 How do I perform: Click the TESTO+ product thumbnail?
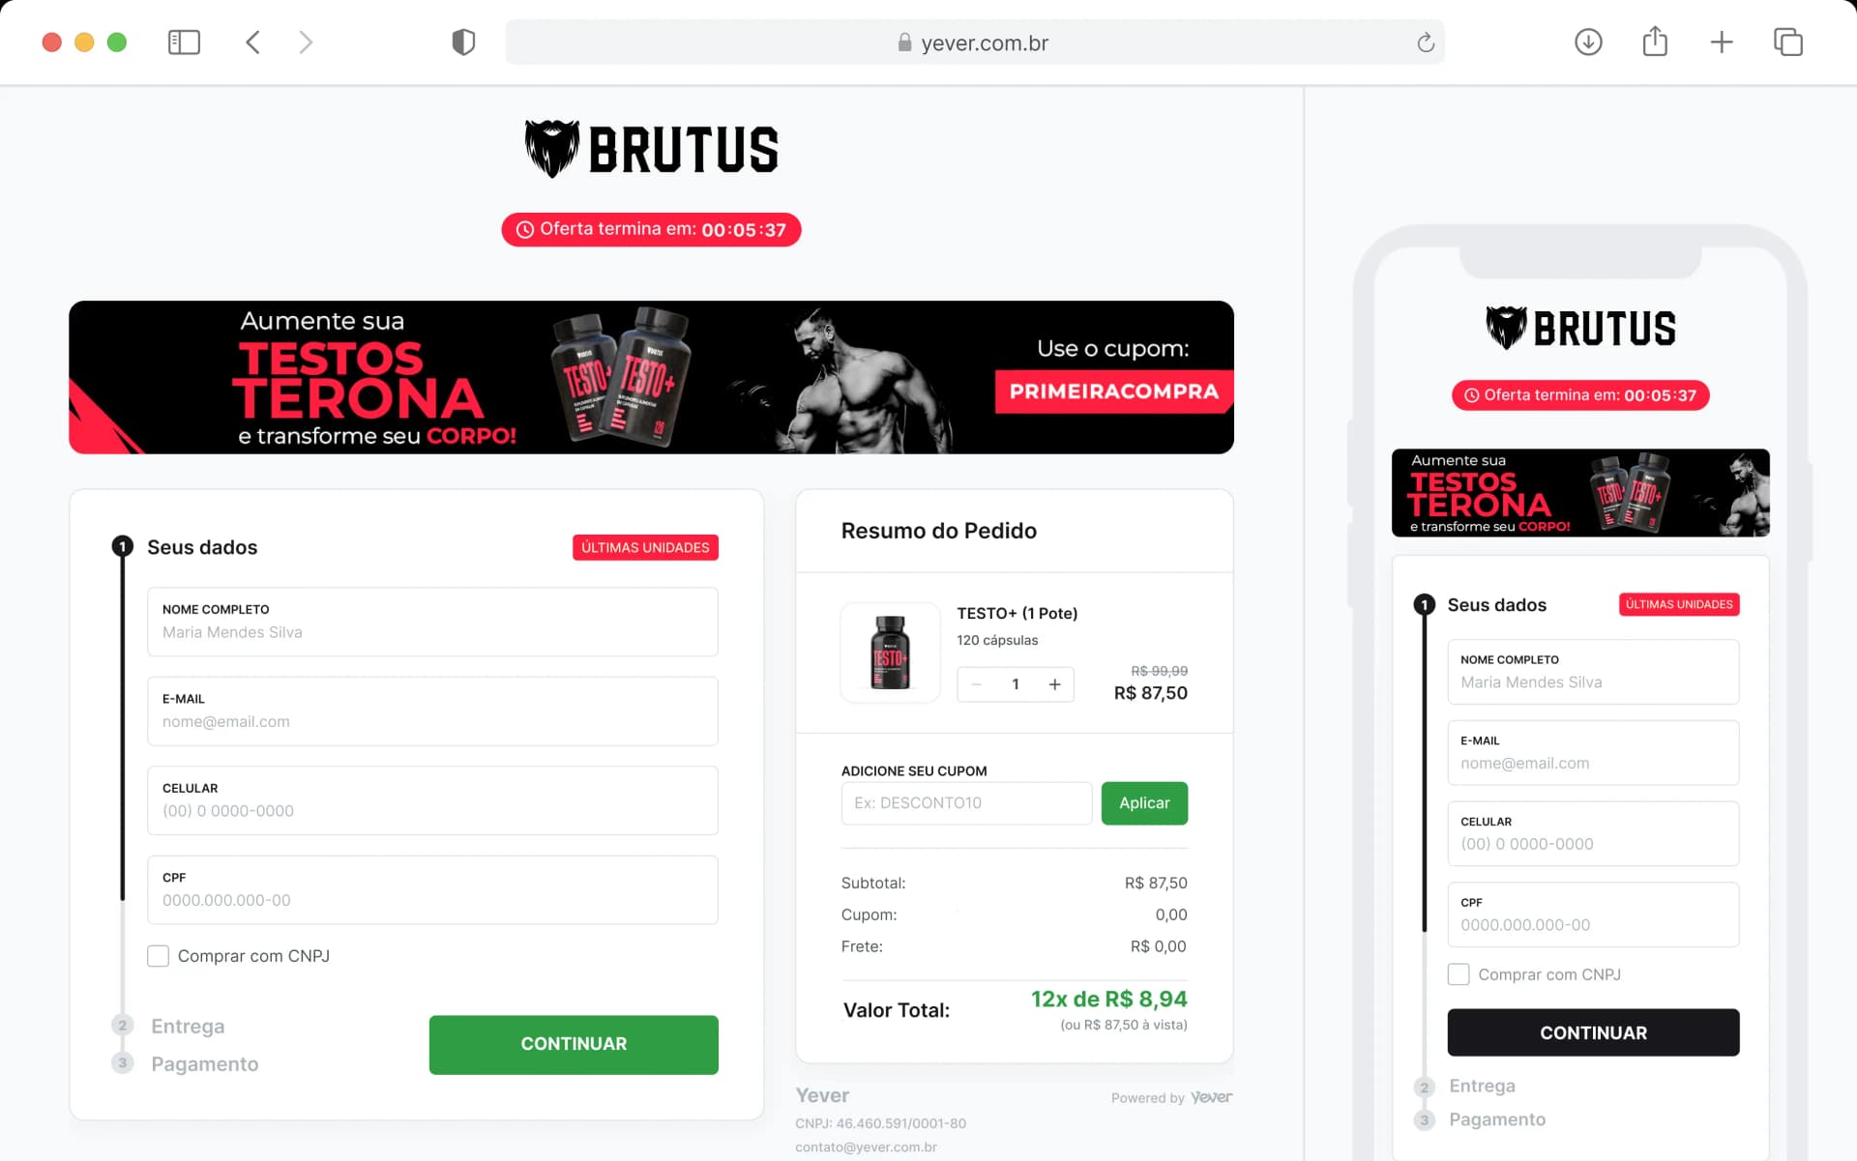[890, 653]
